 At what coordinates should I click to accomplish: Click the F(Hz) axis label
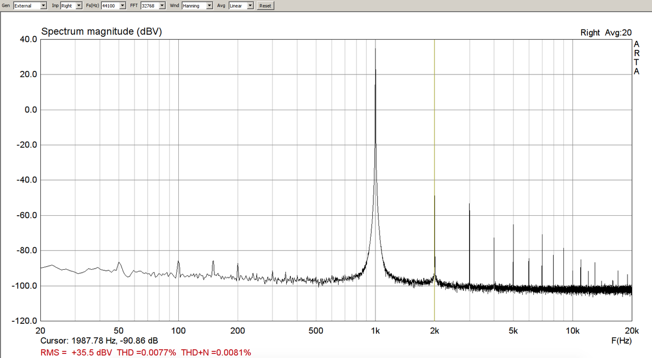coord(621,340)
